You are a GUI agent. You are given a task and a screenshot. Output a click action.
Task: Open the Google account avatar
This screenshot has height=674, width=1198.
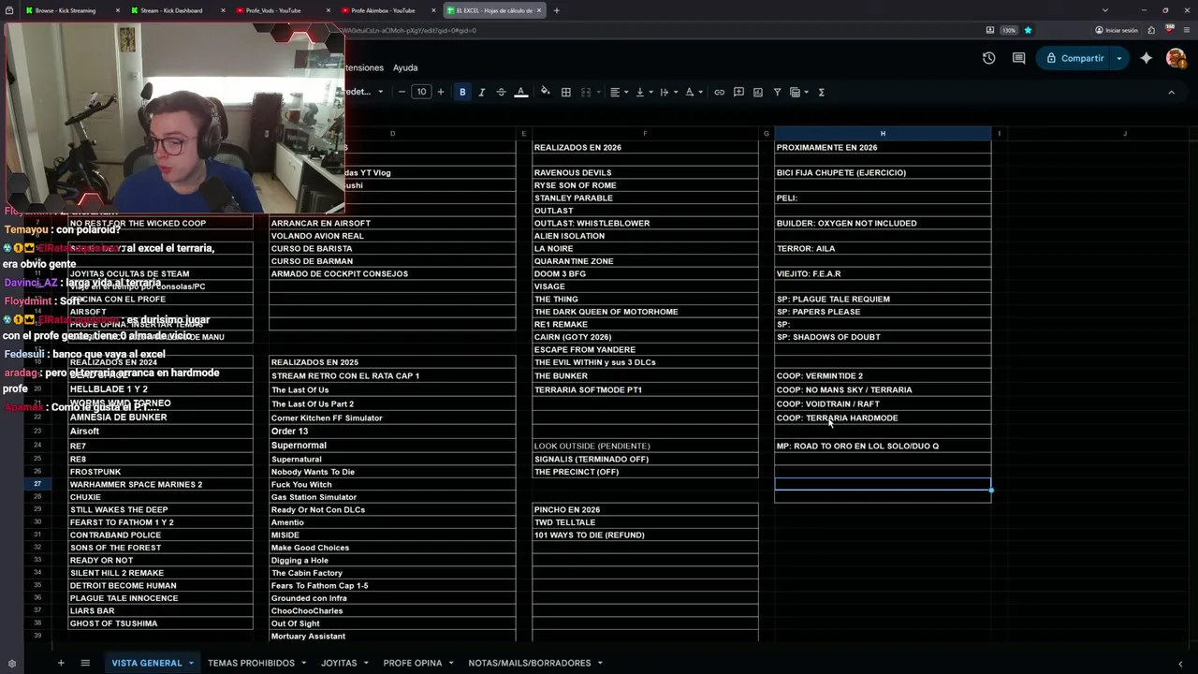(1176, 58)
